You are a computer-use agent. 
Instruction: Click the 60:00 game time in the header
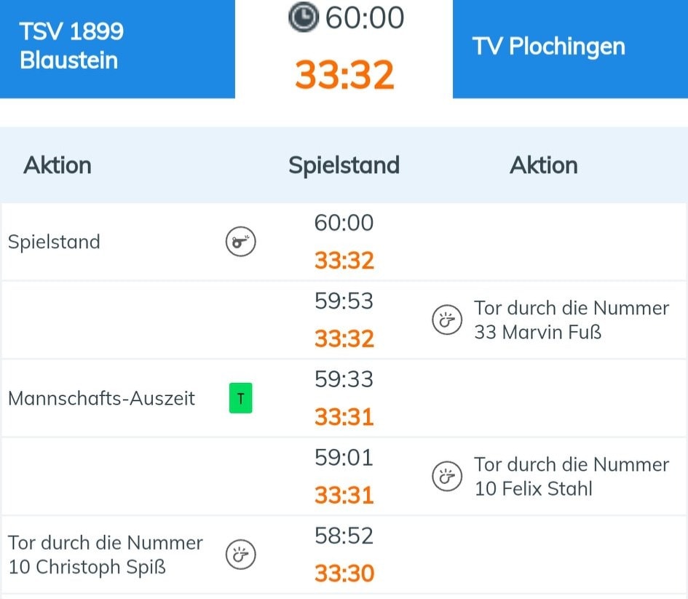point(364,18)
